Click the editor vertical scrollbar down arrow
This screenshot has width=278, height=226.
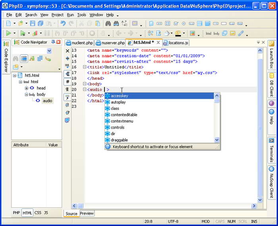260,200
